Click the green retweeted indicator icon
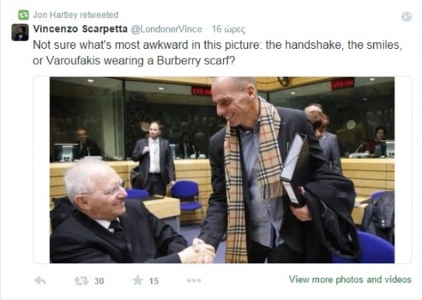 click(24, 15)
